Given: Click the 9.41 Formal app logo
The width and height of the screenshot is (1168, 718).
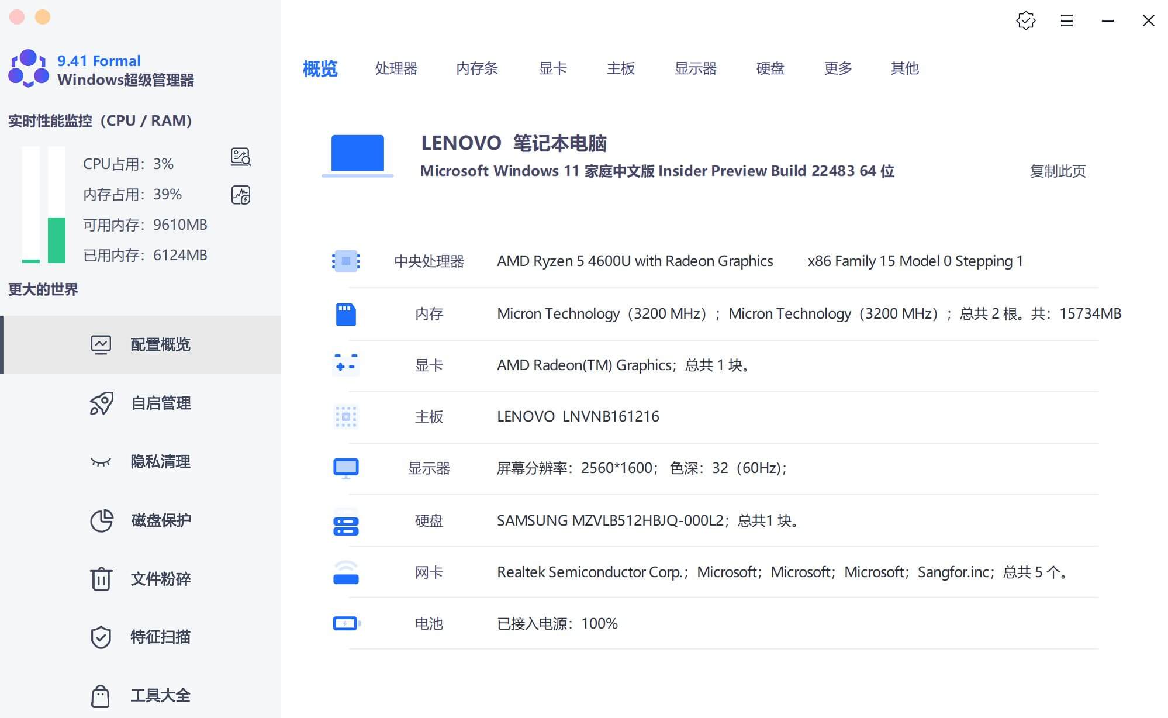Looking at the screenshot, I should 30,69.
